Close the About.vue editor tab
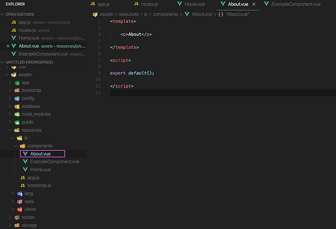 point(254,4)
